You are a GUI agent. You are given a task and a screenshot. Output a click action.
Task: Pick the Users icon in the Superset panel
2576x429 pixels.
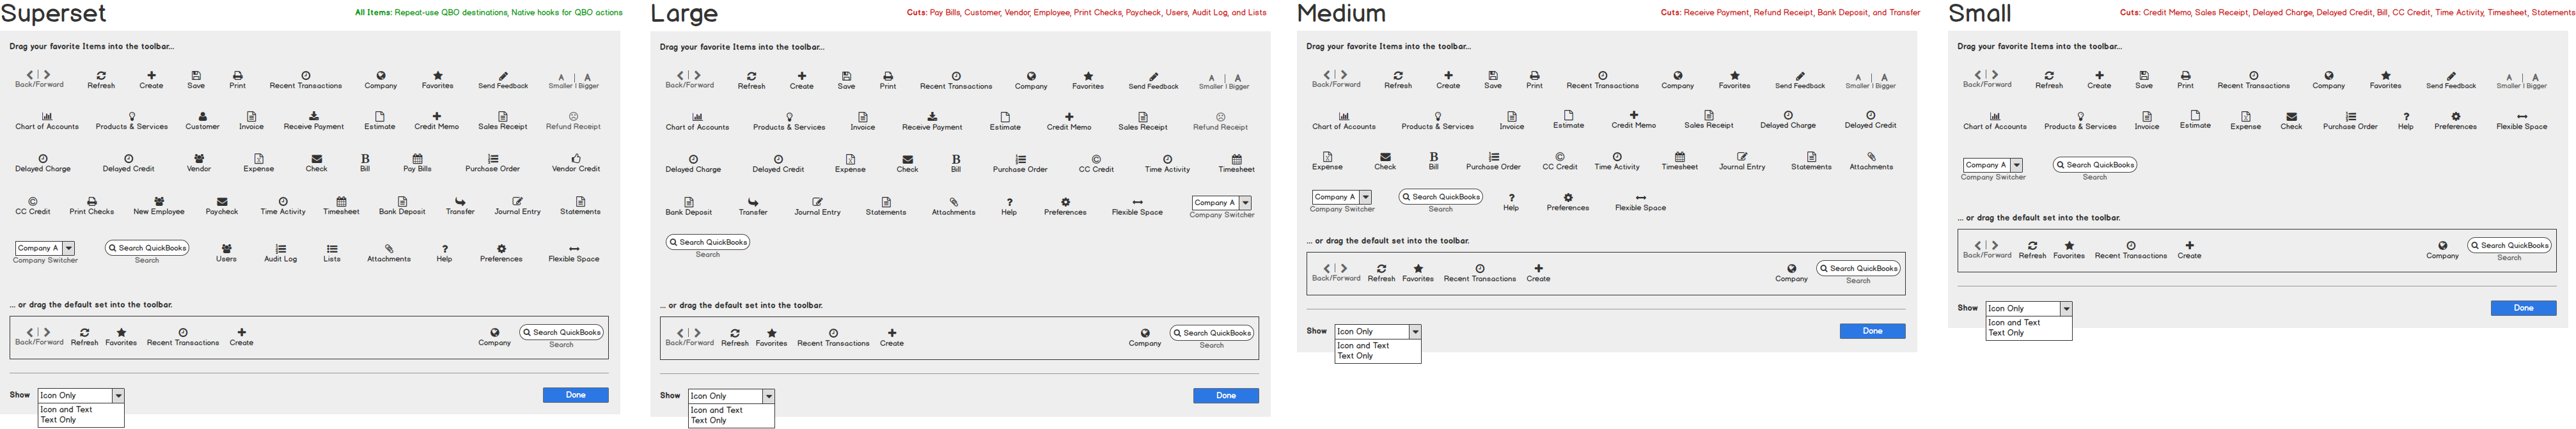[227, 249]
